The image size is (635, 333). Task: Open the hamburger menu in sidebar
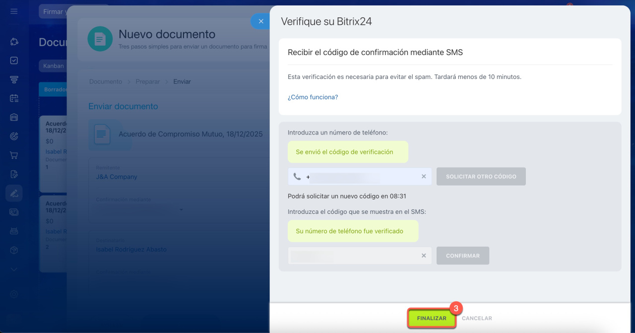click(14, 11)
